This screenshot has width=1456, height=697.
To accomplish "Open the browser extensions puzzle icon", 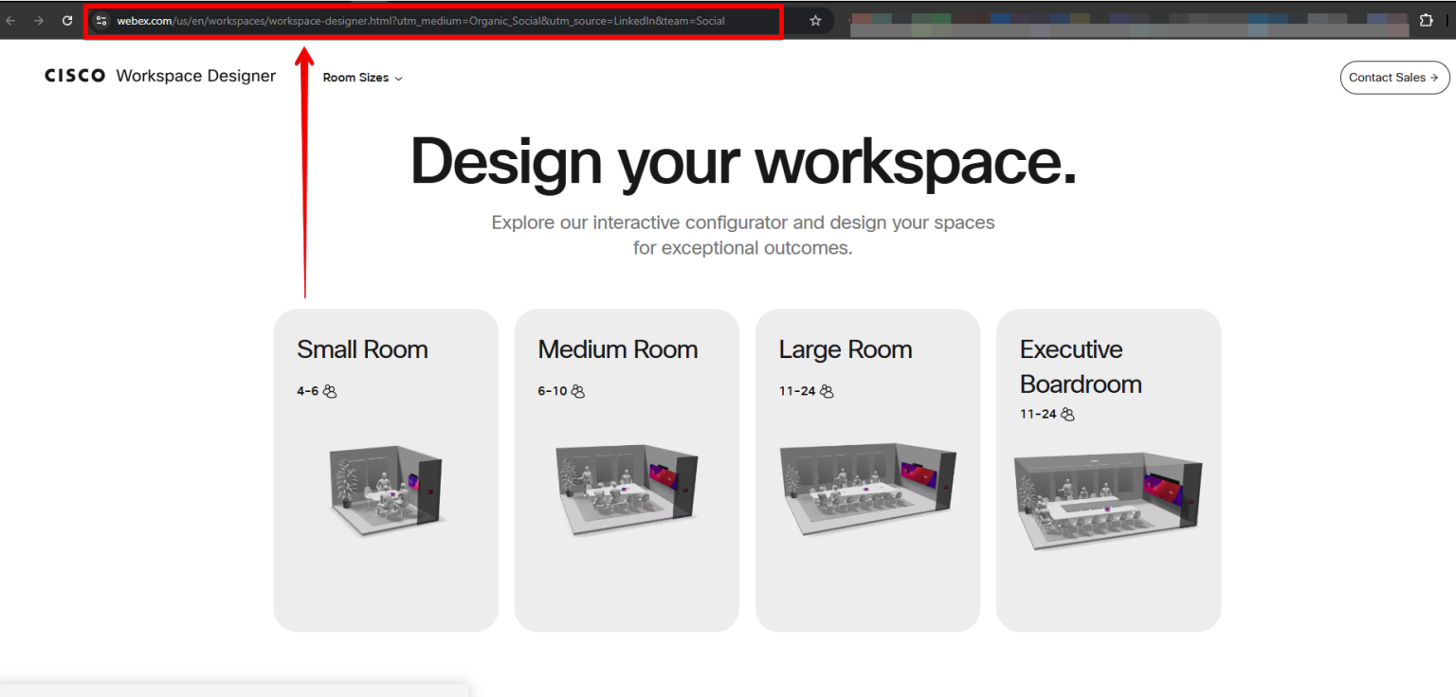I will tap(1426, 21).
